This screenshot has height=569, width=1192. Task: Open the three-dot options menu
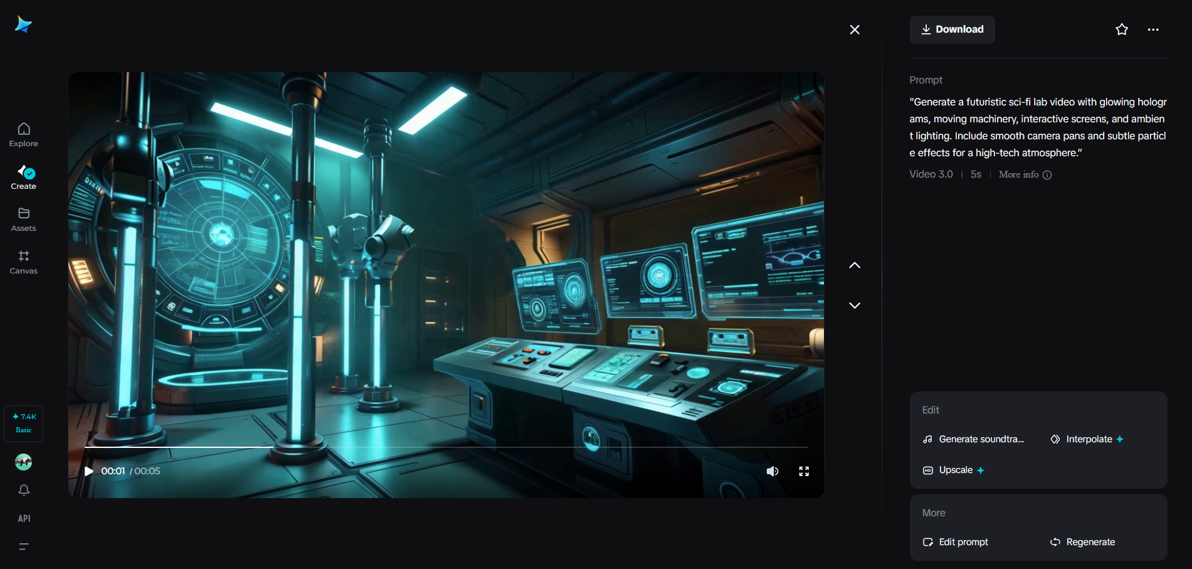pyautogui.click(x=1153, y=29)
